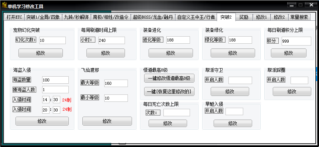Screen dimensions: 319x147
Task: Click the 海盗数量 label
Action: click(22, 80)
